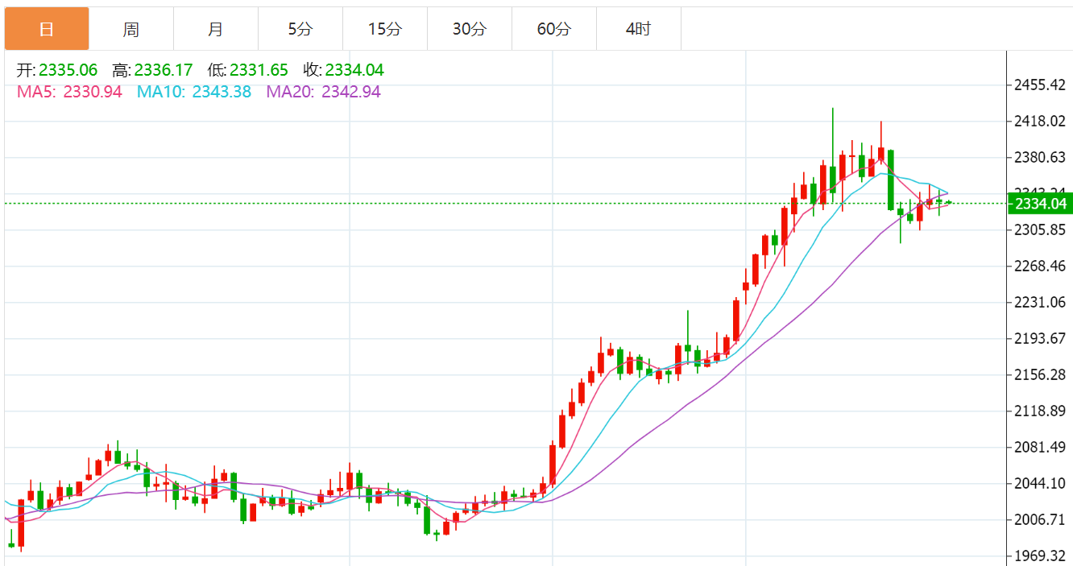Select the 日 daily chart tab
Image resolution: width=1073 pixels, height=566 pixels.
[x=47, y=29]
